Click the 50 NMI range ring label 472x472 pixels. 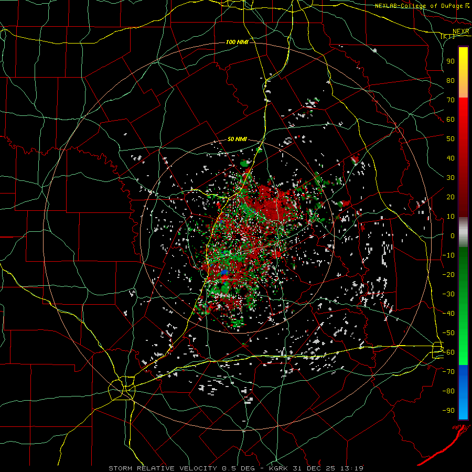point(237,139)
